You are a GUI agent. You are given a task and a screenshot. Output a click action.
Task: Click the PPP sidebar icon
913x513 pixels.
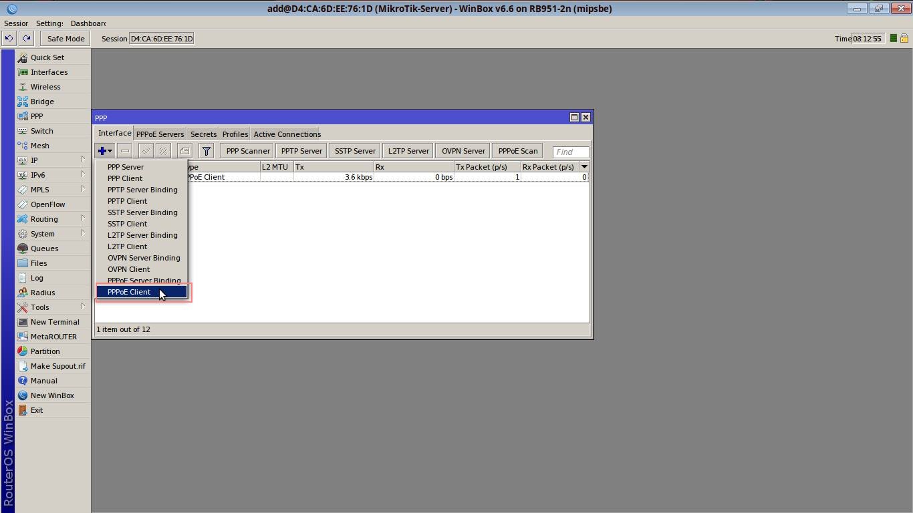pyautogui.click(x=23, y=116)
